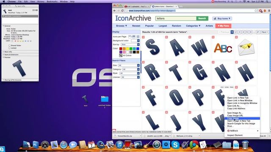Open the letter H icon result
271x152 pixels.
click(246, 73)
